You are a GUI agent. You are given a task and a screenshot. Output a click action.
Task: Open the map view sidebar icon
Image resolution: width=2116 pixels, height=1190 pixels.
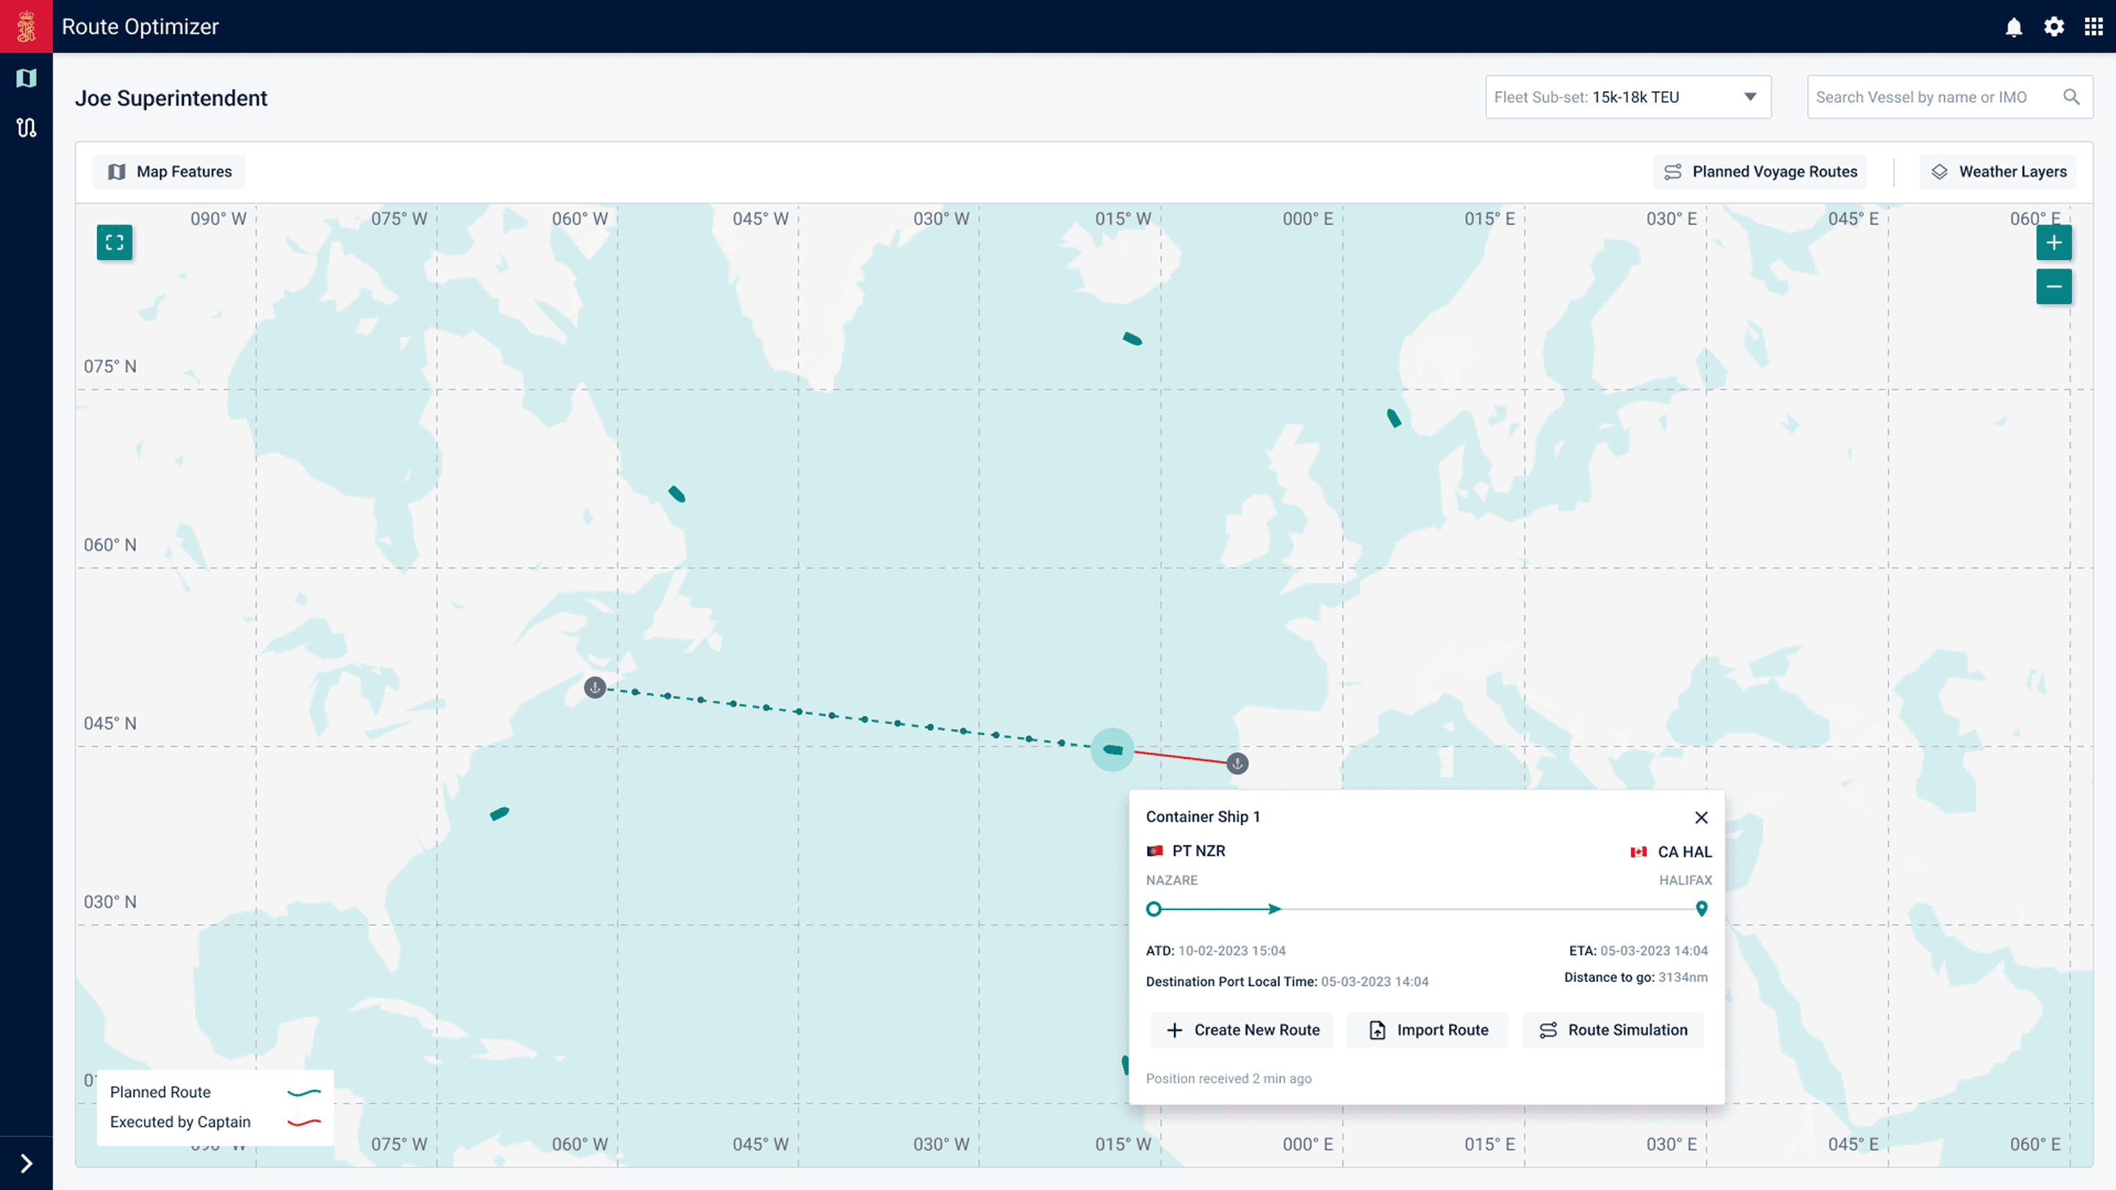[26, 78]
